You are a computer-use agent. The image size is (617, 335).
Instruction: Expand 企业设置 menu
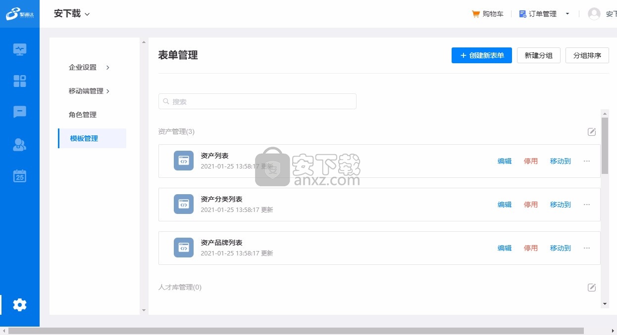click(89, 67)
